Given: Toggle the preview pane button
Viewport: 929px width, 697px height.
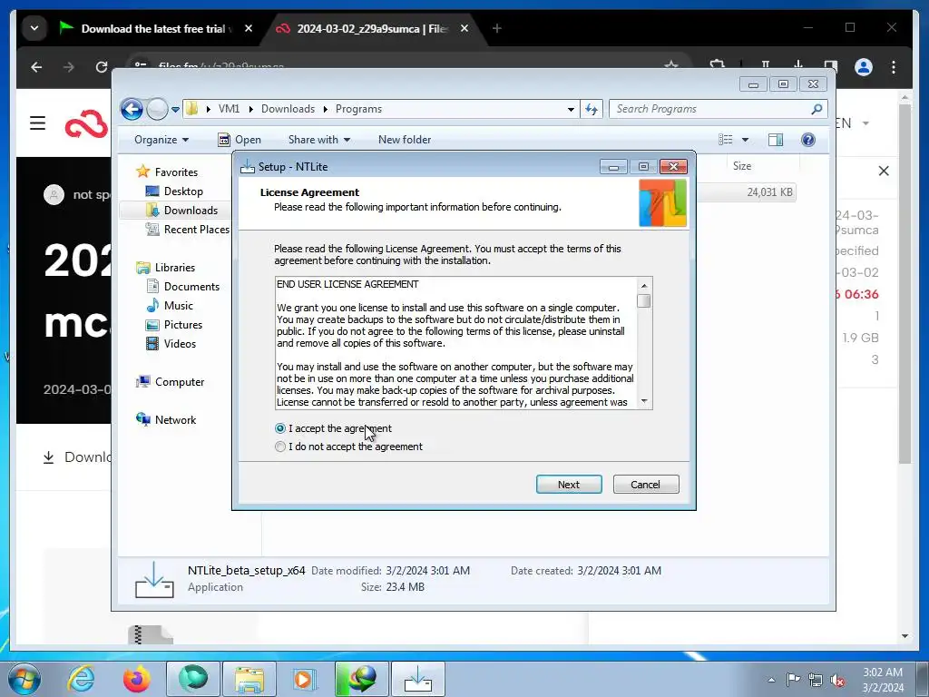Looking at the screenshot, I should 776,140.
